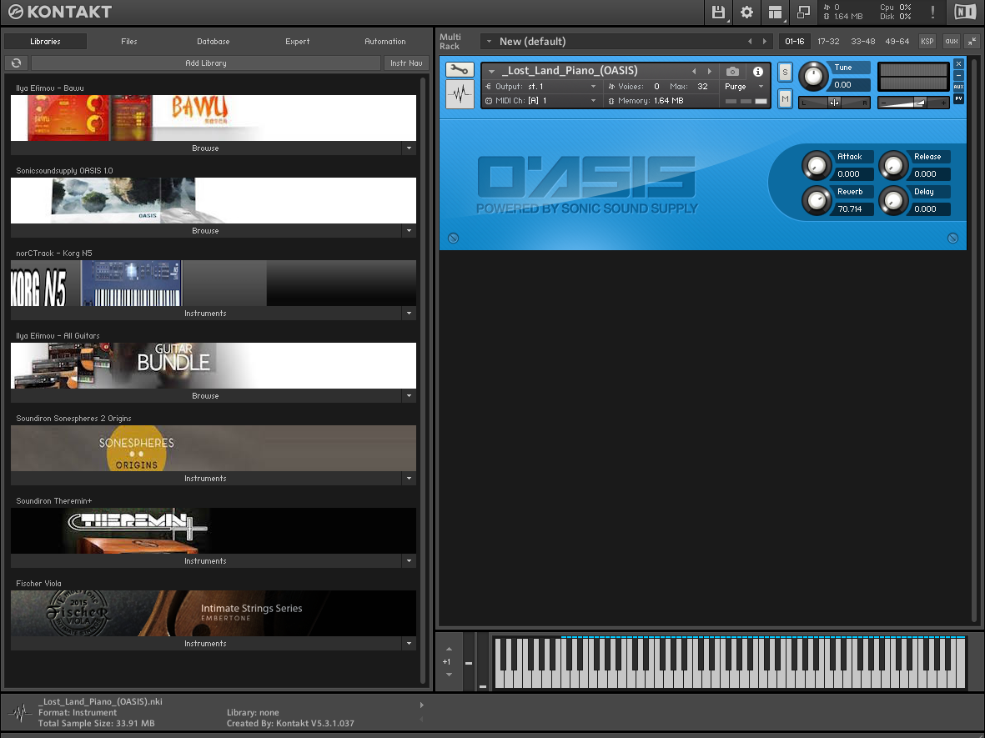Viewport: 985px width, 738px height.
Task: Switch to the Files tab
Action: (128, 42)
